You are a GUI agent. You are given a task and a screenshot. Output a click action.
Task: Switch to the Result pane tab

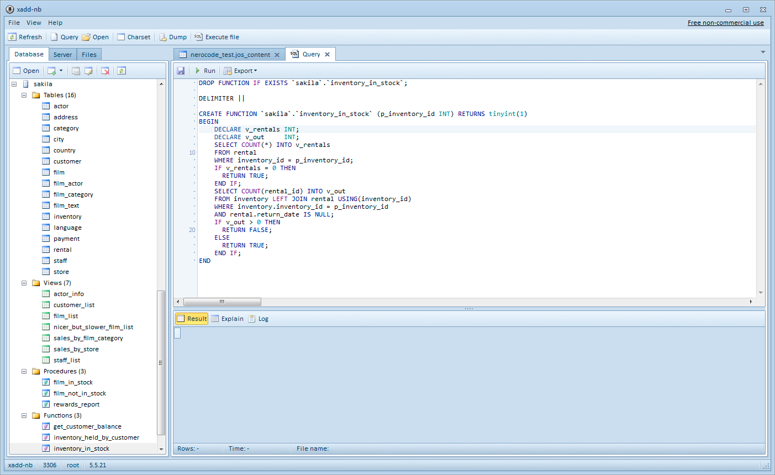(x=192, y=319)
